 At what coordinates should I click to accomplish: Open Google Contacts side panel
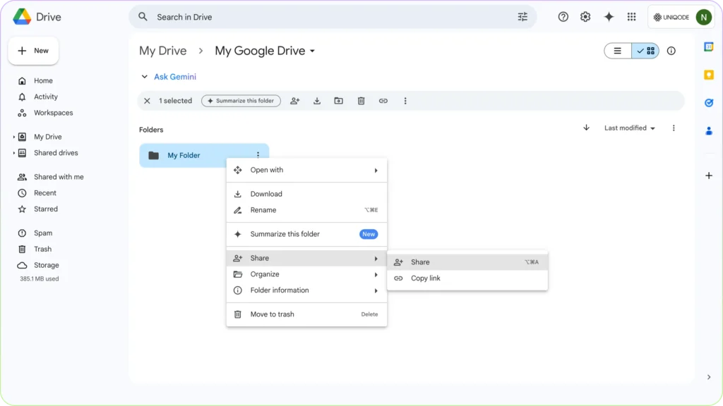[x=709, y=130]
